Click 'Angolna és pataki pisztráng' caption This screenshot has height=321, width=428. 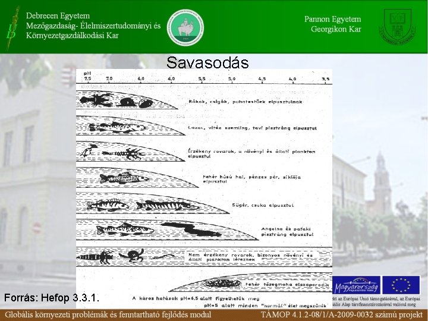click(288, 231)
